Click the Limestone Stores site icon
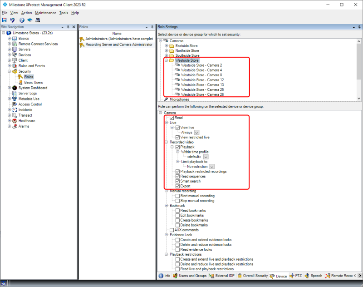 9,33
